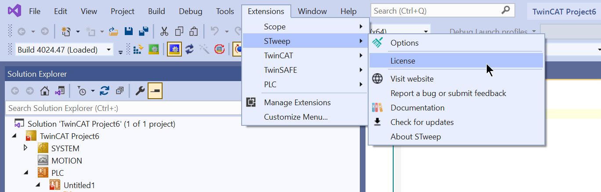Click the TwinCAT Reload Devices arrows icon

[x=190, y=50]
